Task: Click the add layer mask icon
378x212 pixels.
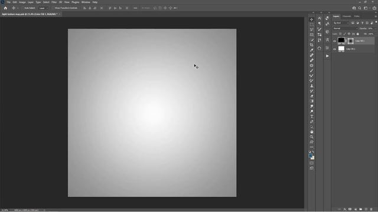Action: click(350, 209)
